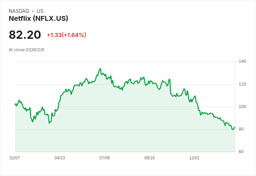Click the 100 y-axis label
The height and width of the screenshot is (176, 256).
pos(242,107)
